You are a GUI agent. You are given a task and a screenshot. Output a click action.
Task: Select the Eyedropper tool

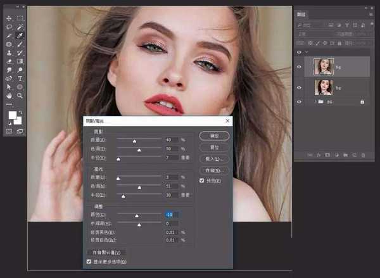(20, 36)
